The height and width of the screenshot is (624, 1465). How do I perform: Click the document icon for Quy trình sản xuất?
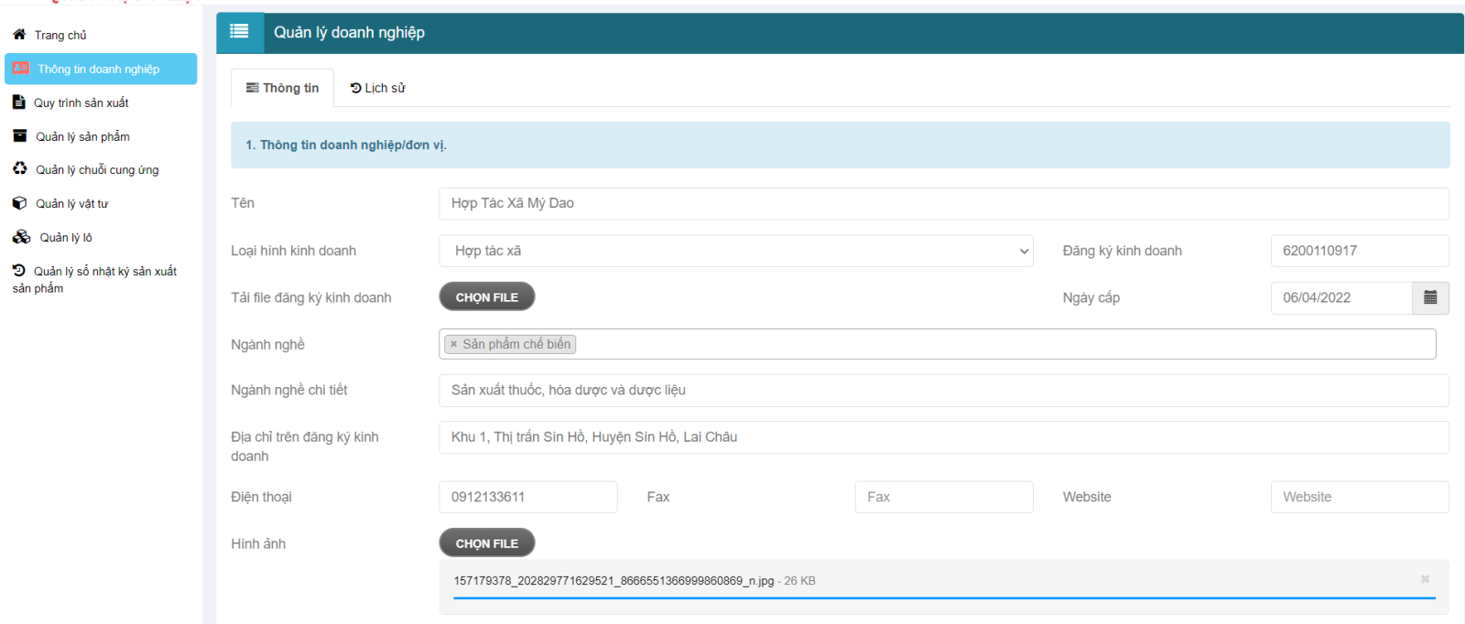[x=18, y=102]
